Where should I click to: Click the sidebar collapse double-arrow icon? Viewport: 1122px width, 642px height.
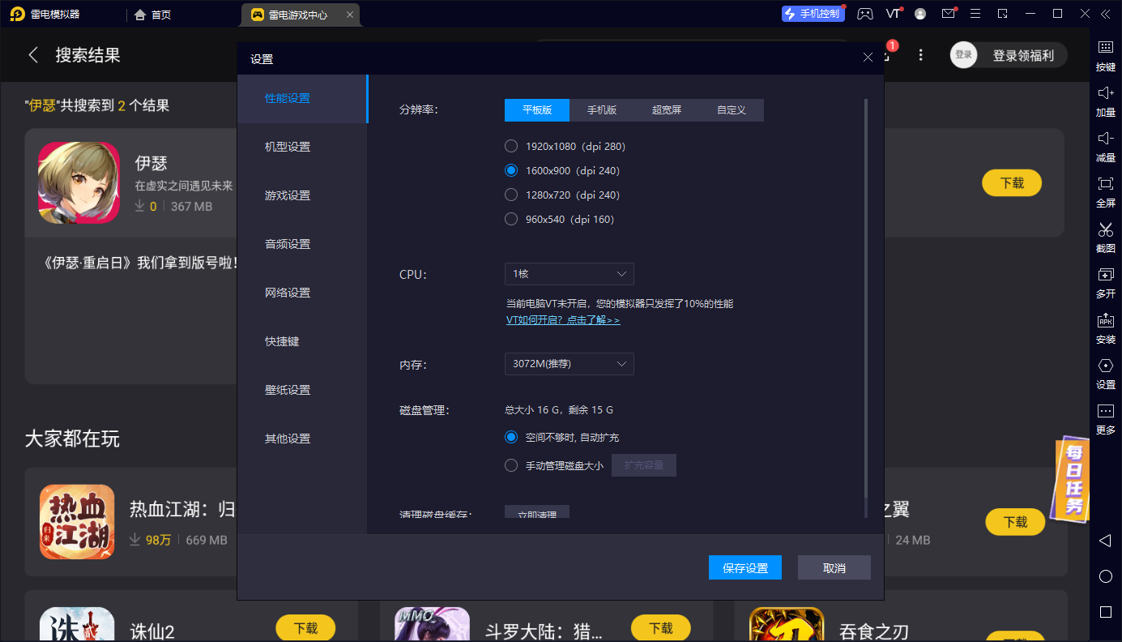pyautogui.click(x=1105, y=14)
